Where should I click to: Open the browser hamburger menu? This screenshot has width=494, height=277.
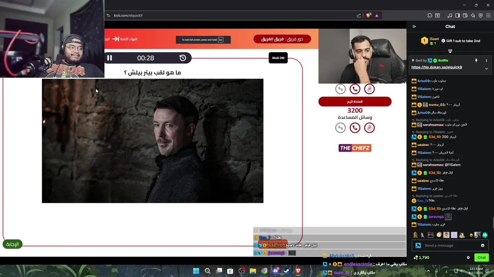point(488,15)
